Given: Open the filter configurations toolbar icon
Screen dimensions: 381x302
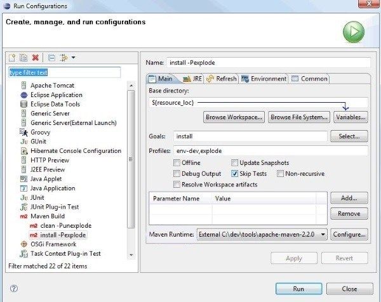Looking at the screenshot, I should (63, 58).
